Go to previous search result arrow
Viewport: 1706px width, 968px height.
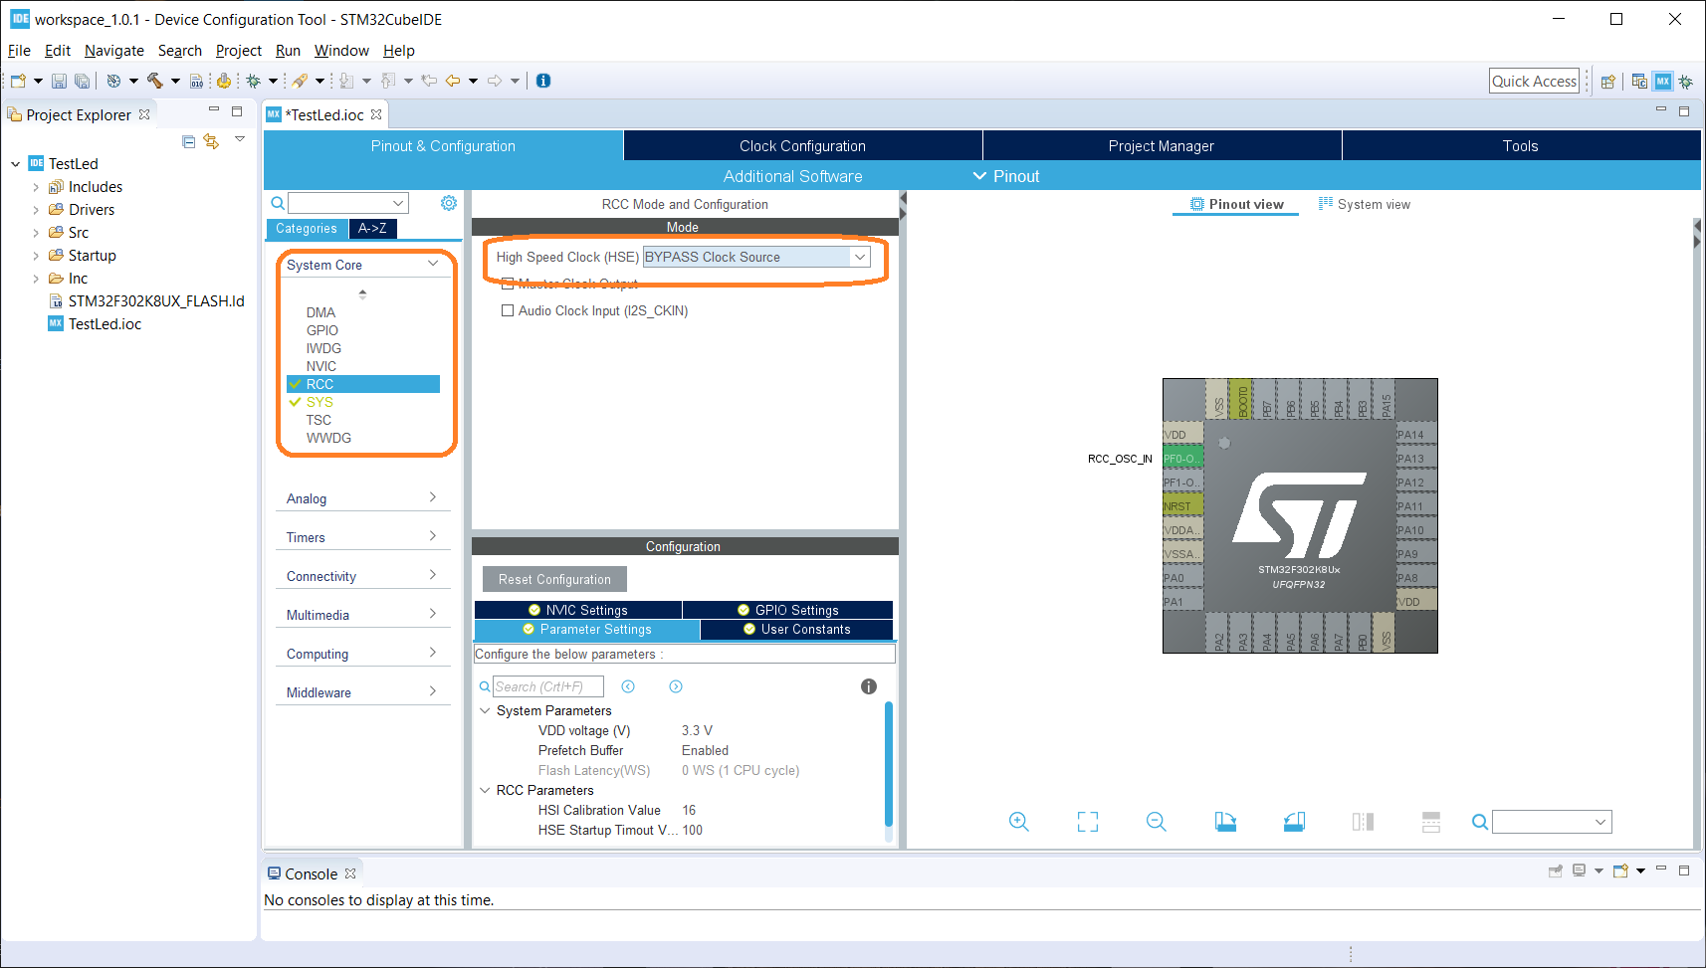tap(628, 686)
